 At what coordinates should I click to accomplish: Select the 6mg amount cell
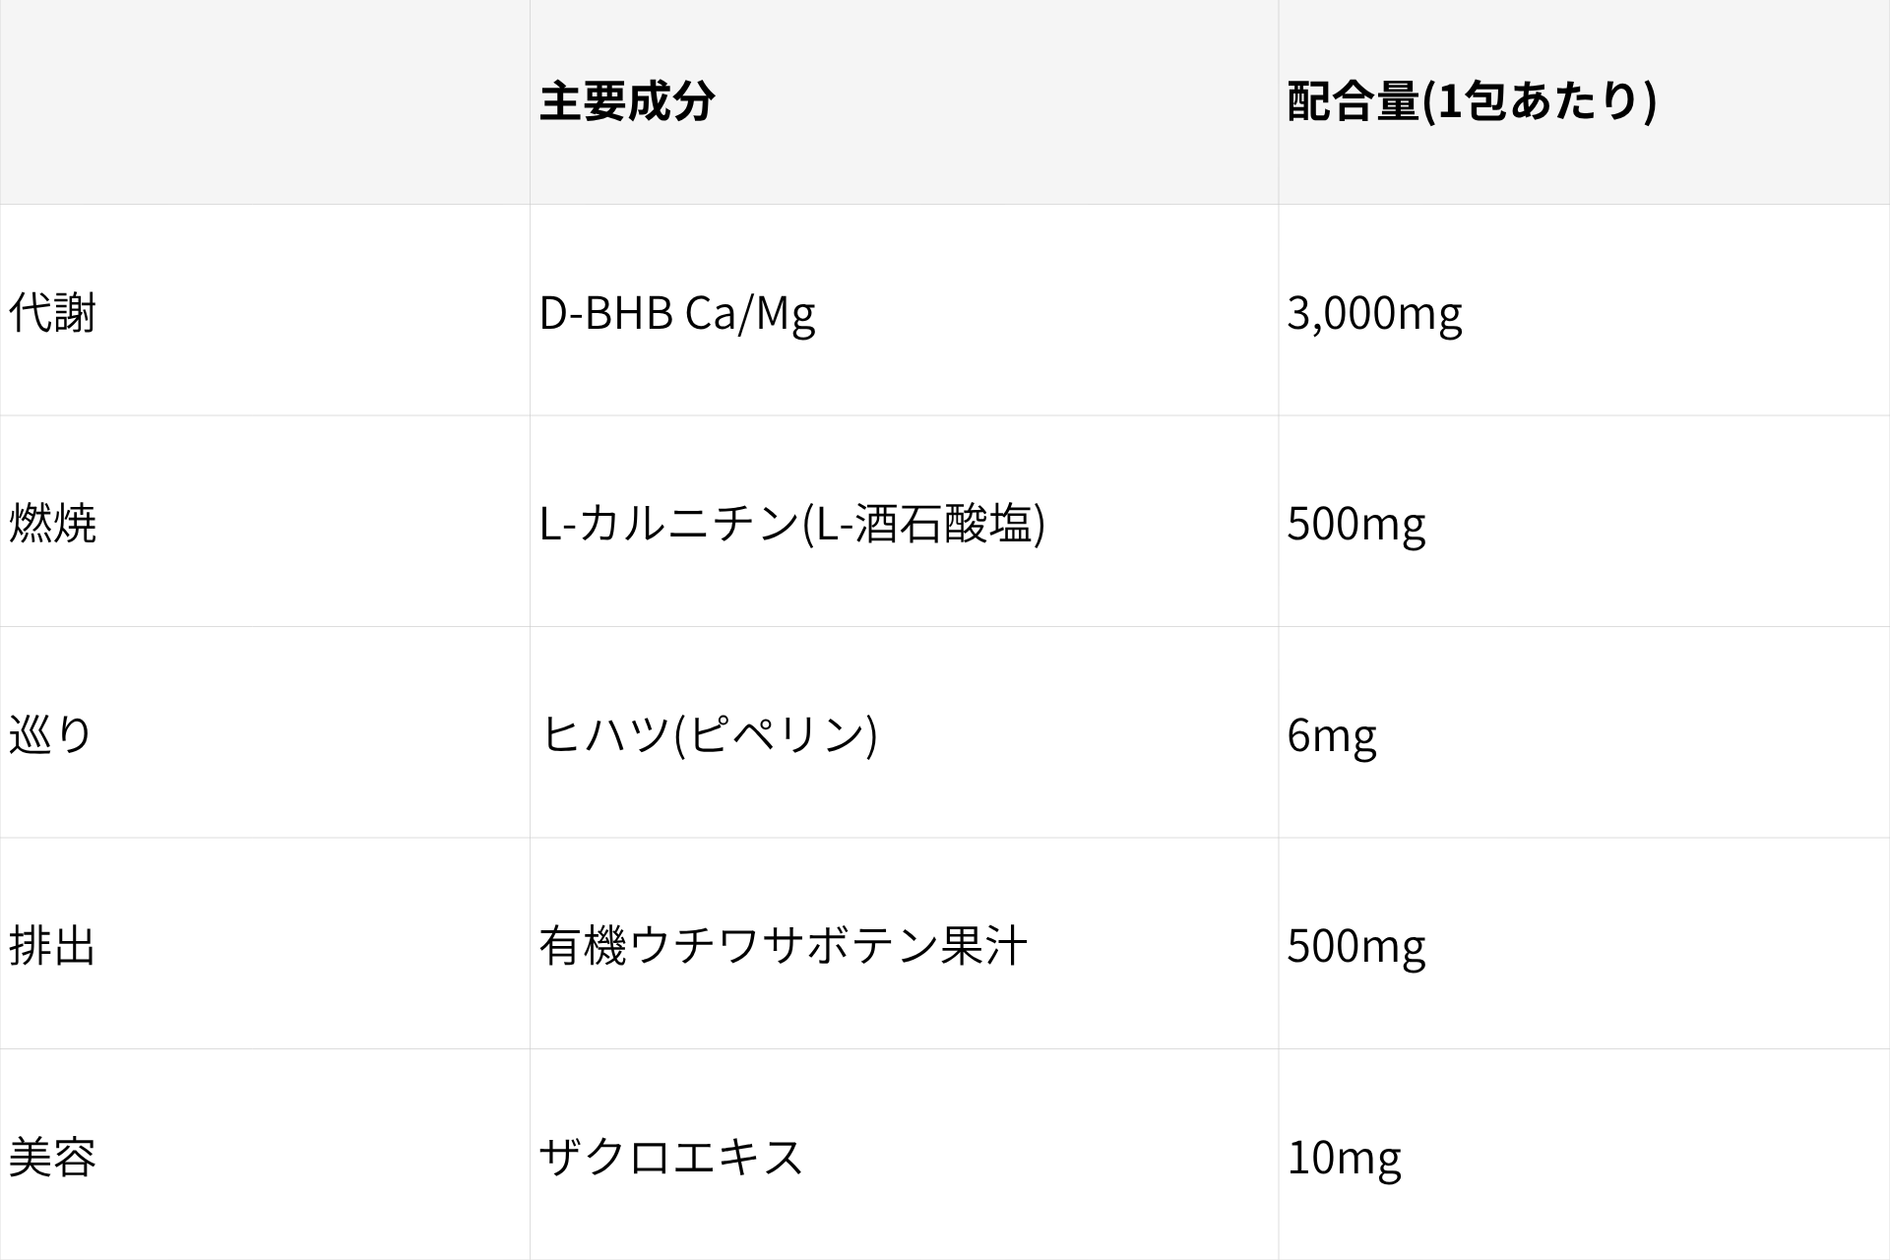[1584, 732]
